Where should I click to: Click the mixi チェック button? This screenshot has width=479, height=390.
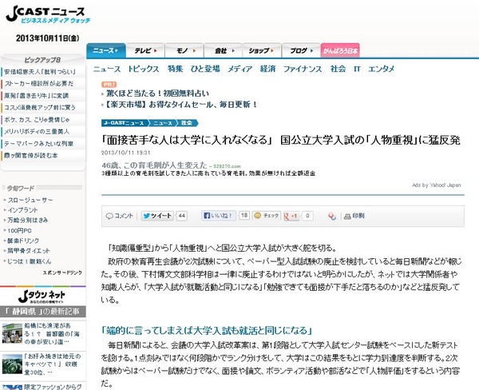coord(266,216)
